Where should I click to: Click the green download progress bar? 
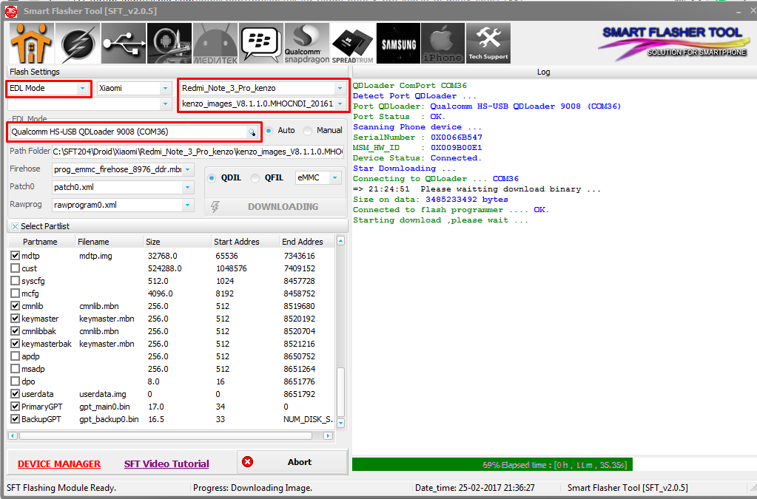point(492,465)
